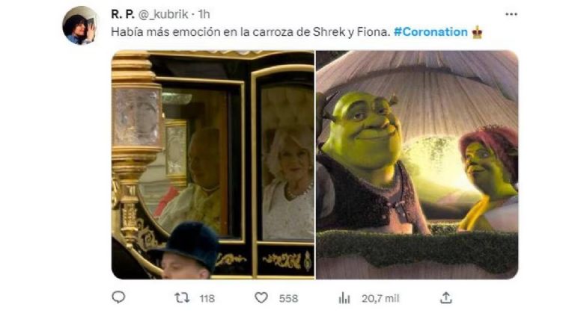This screenshot has width=575, height=325.
Task: Open the view analytics bar chart icon
Action: click(x=344, y=298)
